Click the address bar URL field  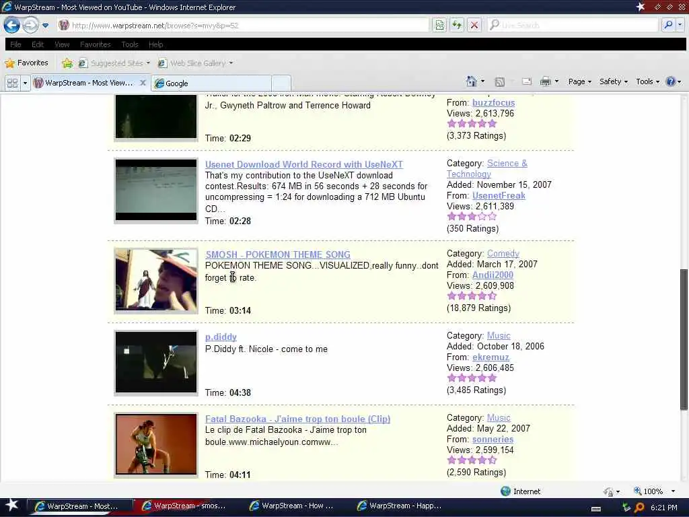click(243, 26)
